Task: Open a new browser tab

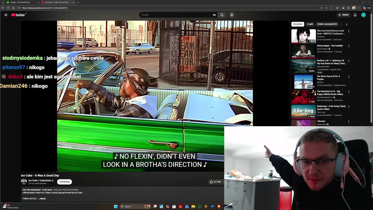Action: pyautogui.click(x=78, y=2)
